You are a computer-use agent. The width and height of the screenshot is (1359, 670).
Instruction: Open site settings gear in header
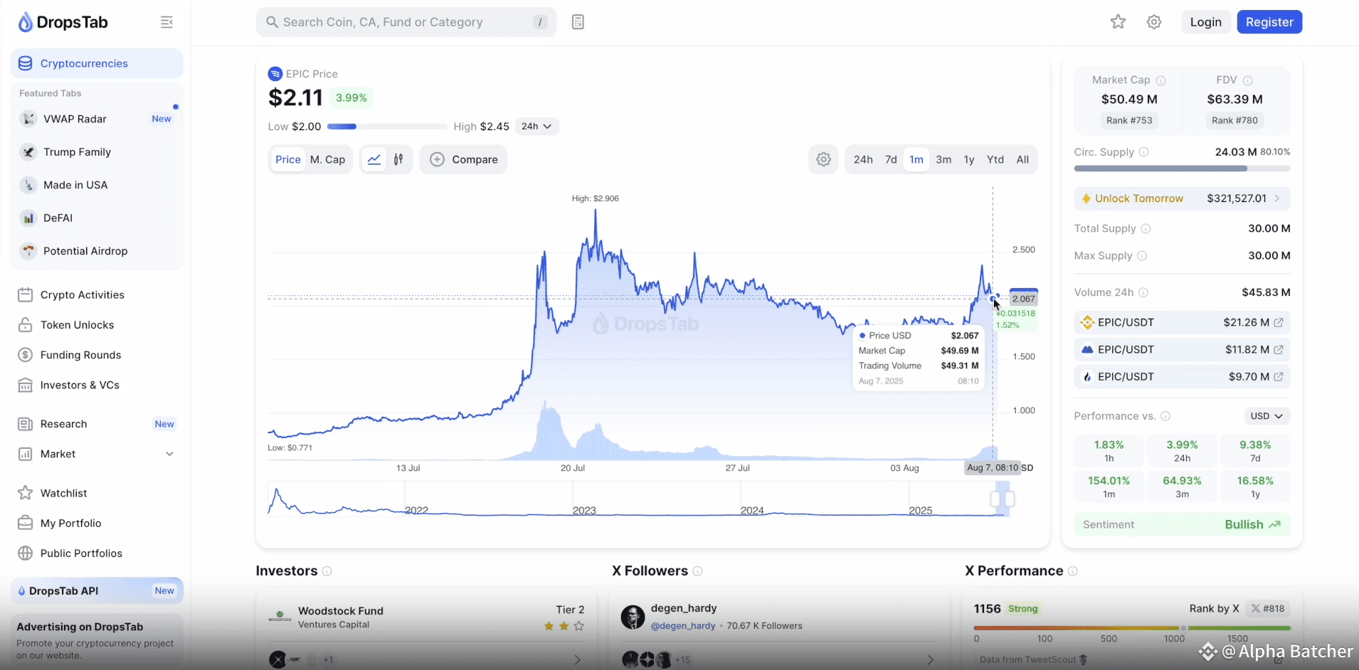point(1154,22)
